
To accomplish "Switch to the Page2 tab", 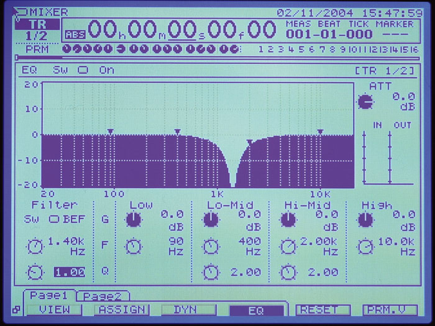I will (x=103, y=296).
